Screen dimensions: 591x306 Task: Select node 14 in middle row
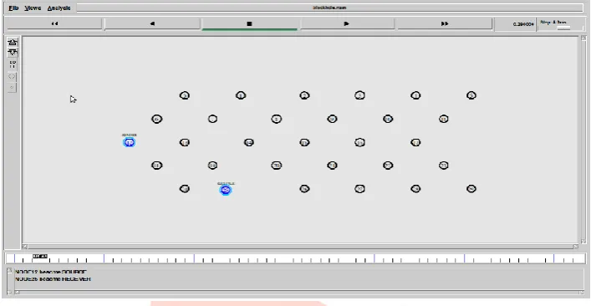249,142
